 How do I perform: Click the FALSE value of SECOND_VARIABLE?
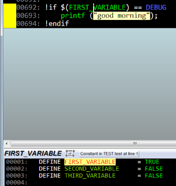coord(154,169)
